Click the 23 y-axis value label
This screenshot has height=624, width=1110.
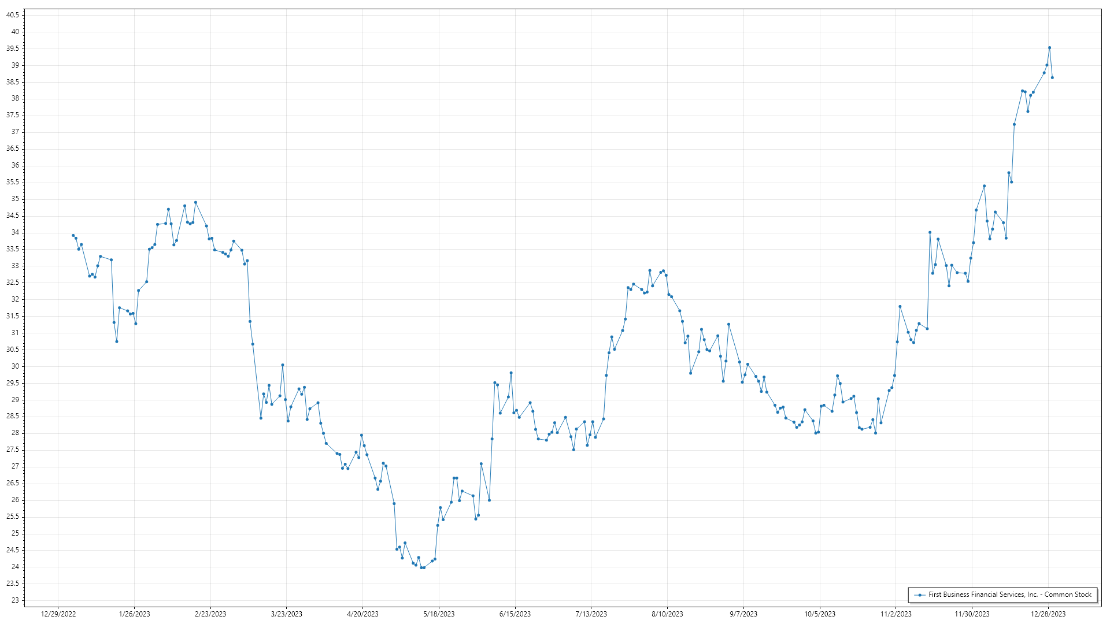tap(15, 600)
